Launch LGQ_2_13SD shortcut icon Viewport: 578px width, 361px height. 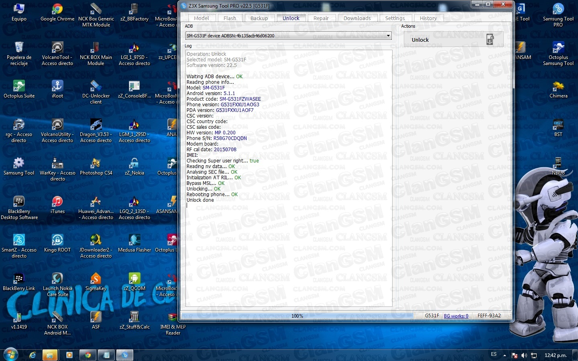(x=134, y=208)
